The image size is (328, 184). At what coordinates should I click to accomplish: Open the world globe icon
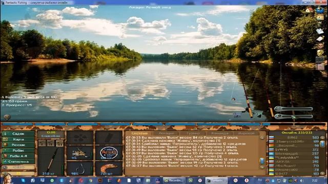tap(320, 10)
